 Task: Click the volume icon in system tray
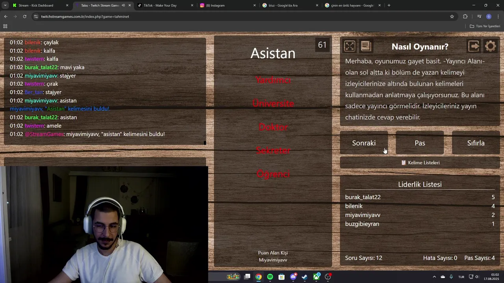(x=477, y=277)
